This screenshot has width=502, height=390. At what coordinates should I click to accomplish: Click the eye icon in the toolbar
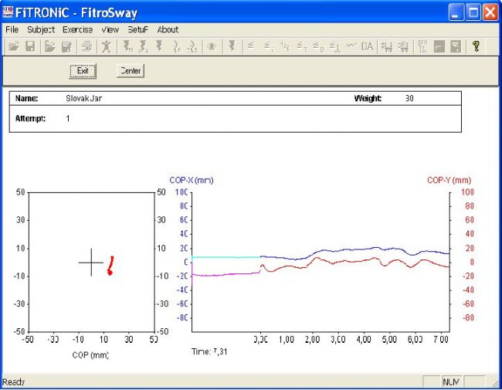(210, 46)
